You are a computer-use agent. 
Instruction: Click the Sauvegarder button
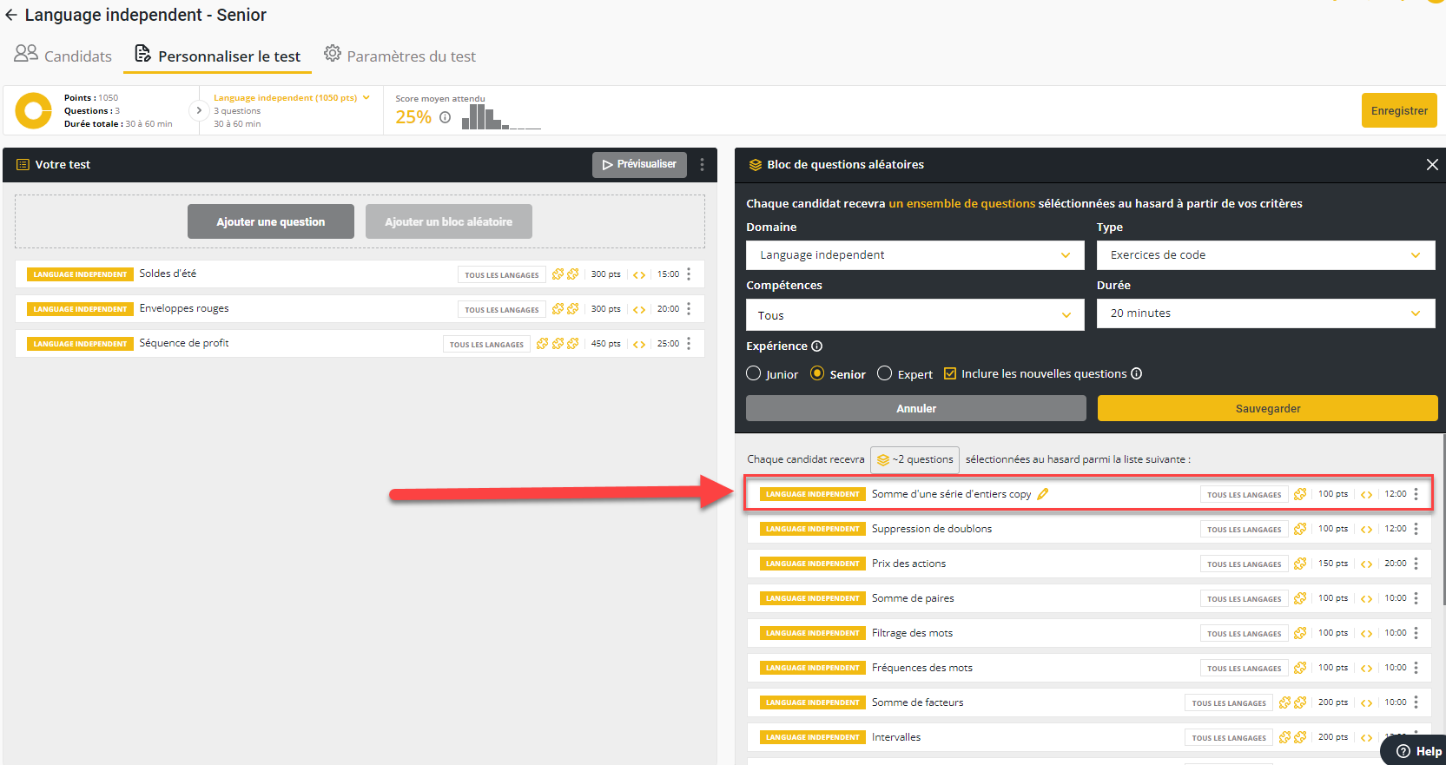(1267, 408)
